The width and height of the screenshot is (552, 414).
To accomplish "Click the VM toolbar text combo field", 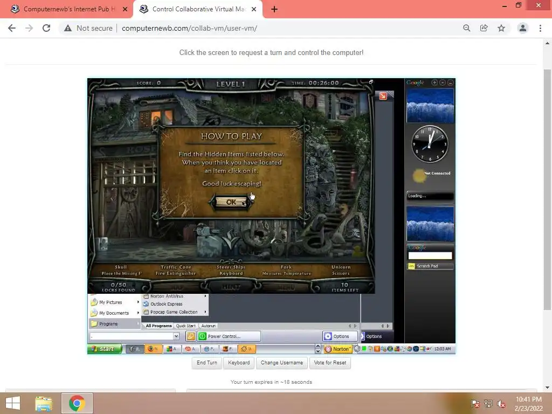I will [132, 336].
